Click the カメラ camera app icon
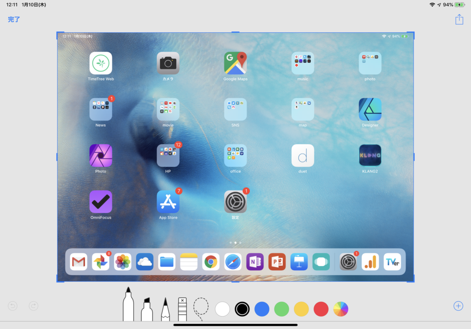 click(168, 63)
